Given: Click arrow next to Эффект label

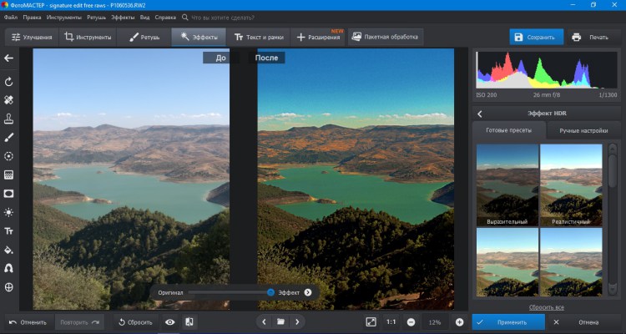Looking at the screenshot, I should 308,292.
